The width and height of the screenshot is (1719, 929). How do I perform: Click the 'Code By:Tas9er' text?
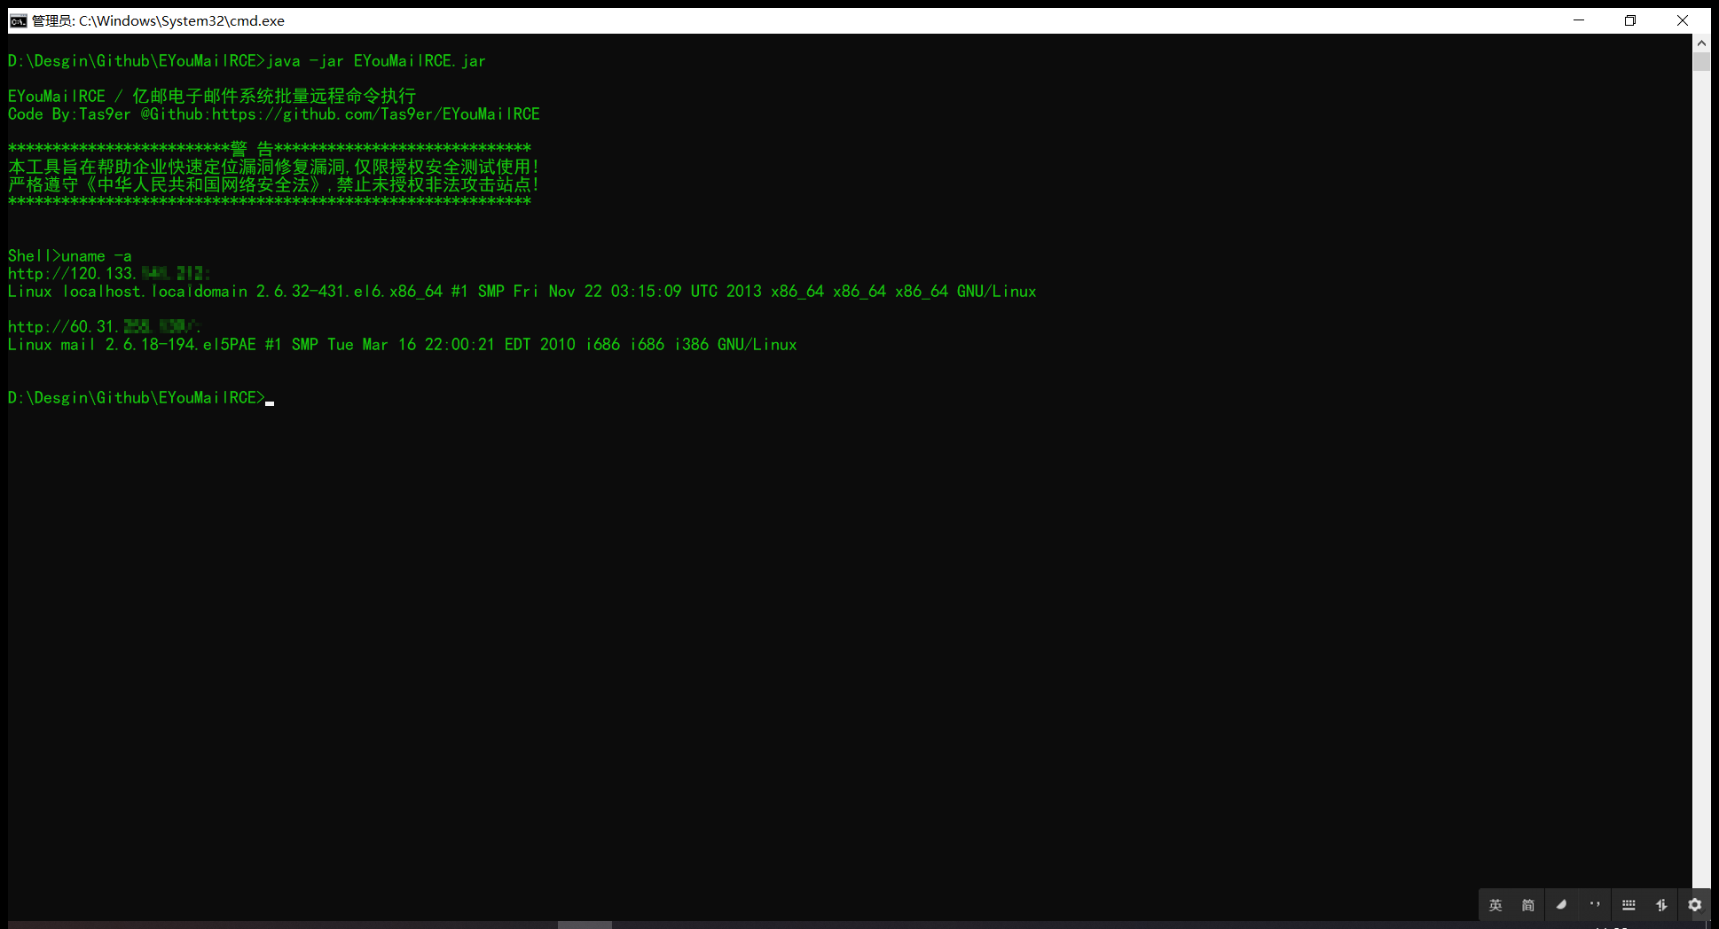[x=69, y=114]
